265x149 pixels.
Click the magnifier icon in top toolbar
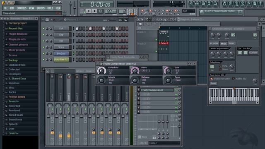pos(248,4)
